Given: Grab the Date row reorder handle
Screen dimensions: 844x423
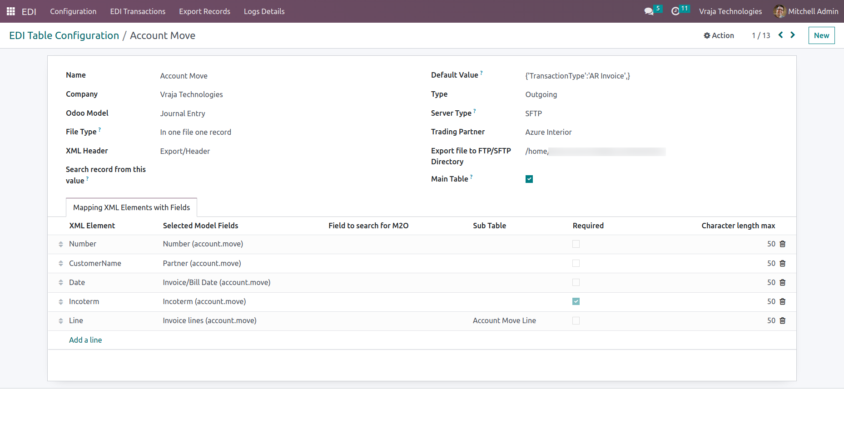Looking at the screenshot, I should (61, 282).
